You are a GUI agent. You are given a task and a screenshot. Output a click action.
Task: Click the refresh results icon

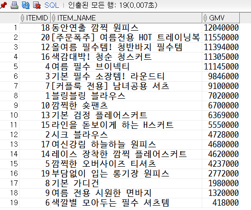pyautogui.click(x=26, y=5)
